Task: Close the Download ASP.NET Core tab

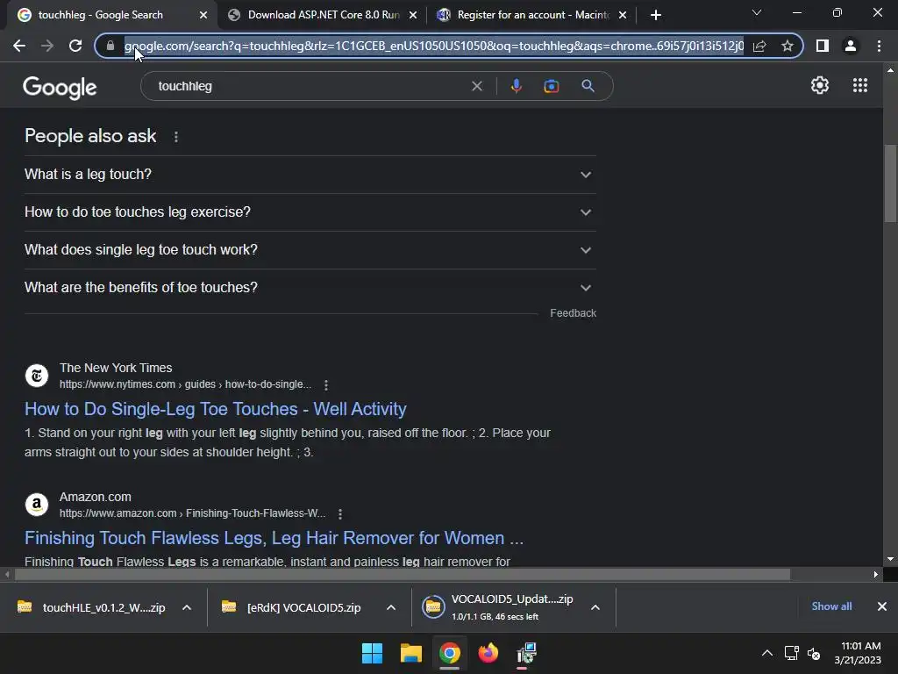Action: (413, 15)
